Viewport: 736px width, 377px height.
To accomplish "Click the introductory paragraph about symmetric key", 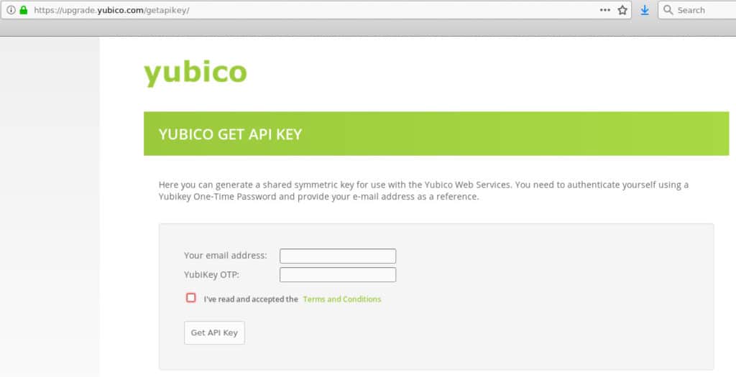I will pyautogui.click(x=423, y=191).
